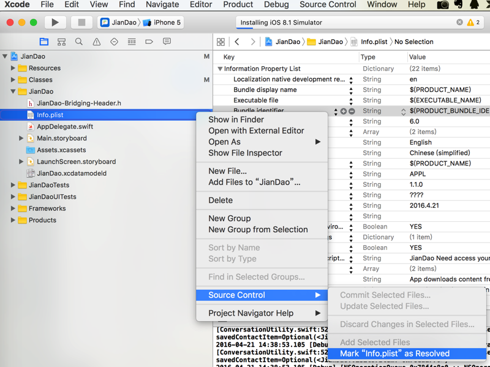Stop the running task
This screenshot has width=490, height=367.
[x=81, y=23]
